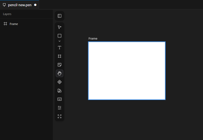The image size is (203, 140).
Task: Switch to the pencil-new.pen tab
Action: coord(20,5)
